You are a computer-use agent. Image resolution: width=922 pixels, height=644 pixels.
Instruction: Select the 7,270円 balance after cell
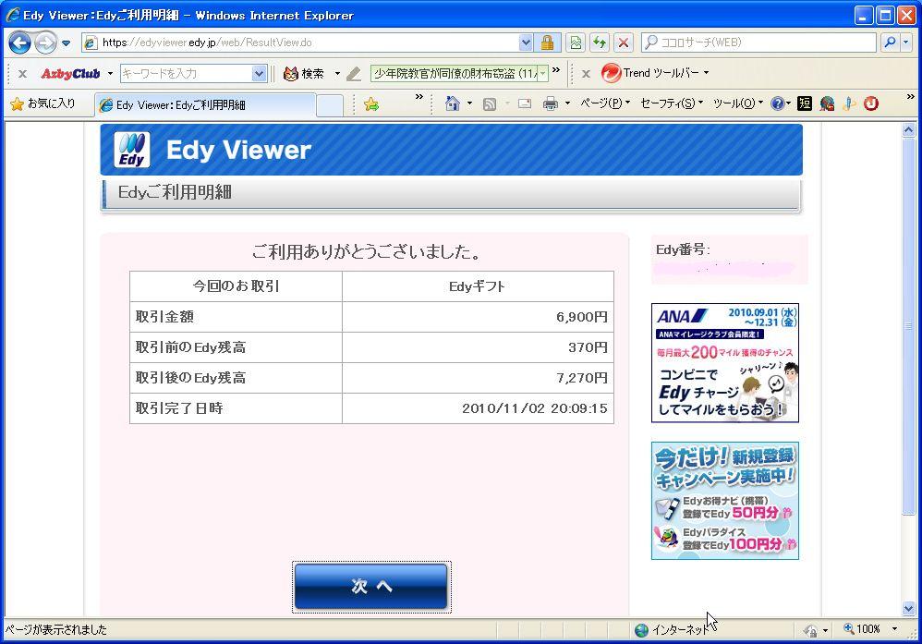[x=478, y=378]
